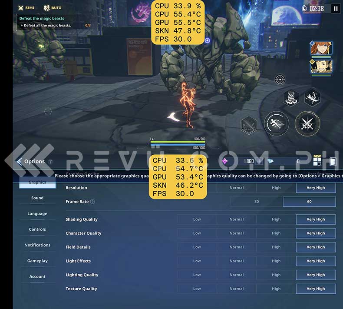Use the tornado skill icon
Viewport: 343px width, 309px height.
(291, 98)
